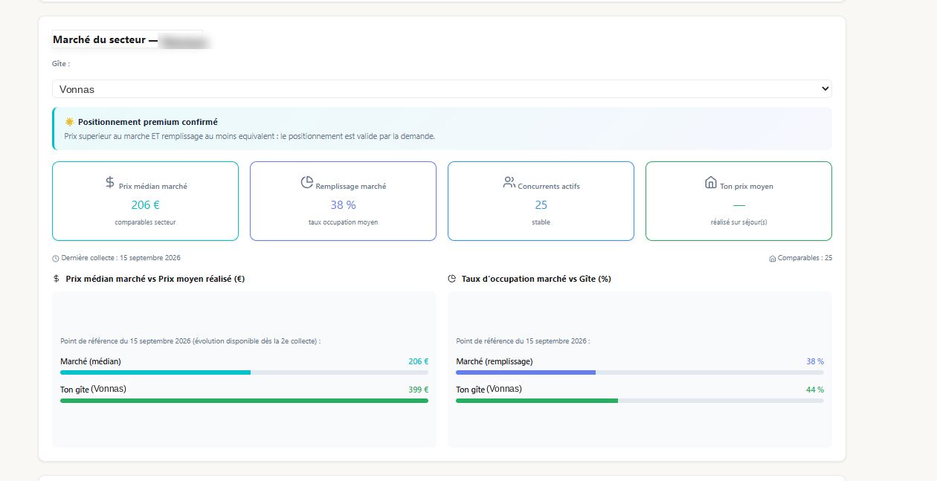The image size is (937, 481).
Task: Click the "25" value in Concurrents actifs card
Action: pos(541,204)
